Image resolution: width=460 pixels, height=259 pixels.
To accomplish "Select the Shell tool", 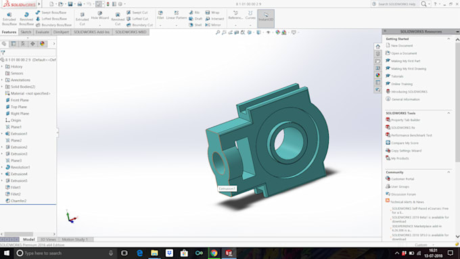I will [195, 25].
